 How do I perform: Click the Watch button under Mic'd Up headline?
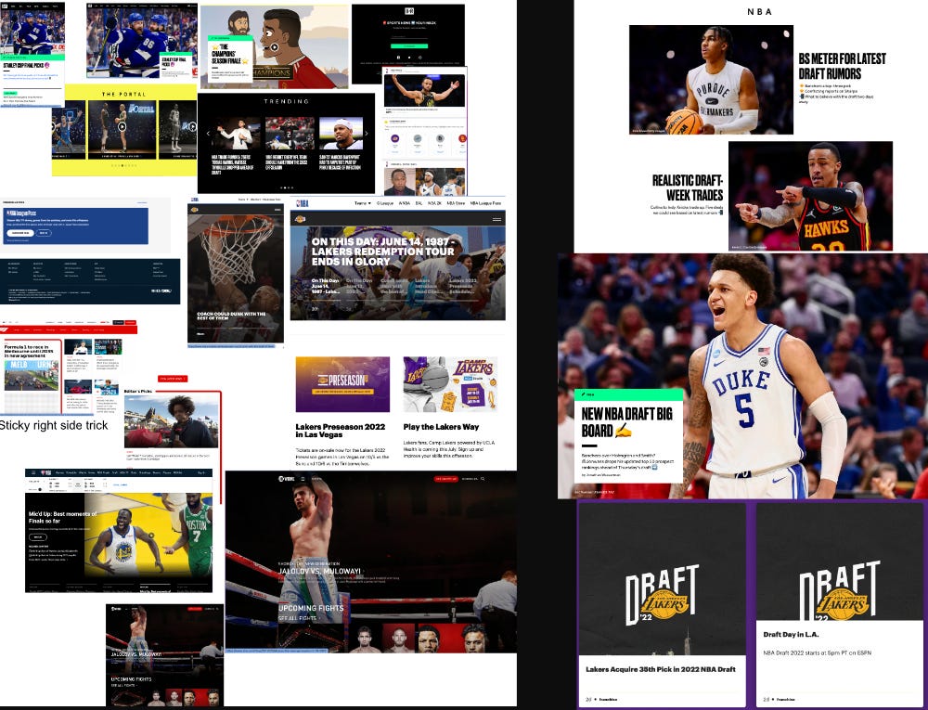pyautogui.click(x=38, y=537)
